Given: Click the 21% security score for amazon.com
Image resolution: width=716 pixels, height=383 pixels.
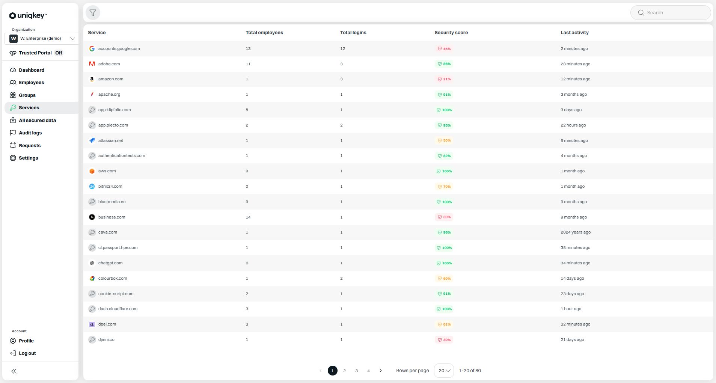Looking at the screenshot, I should coord(444,79).
